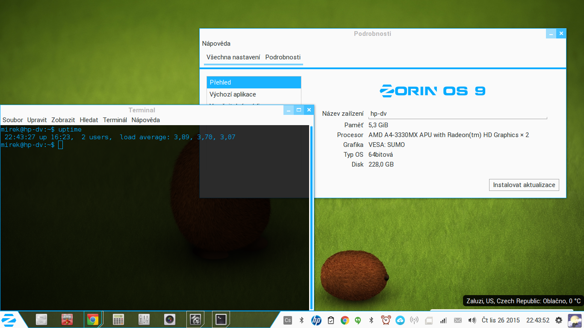
Task: Open the Soubor menu in Terminal
Action: (13, 120)
